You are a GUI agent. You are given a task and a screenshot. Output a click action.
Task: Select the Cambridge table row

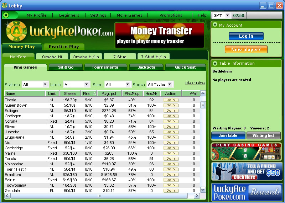click(x=102, y=148)
